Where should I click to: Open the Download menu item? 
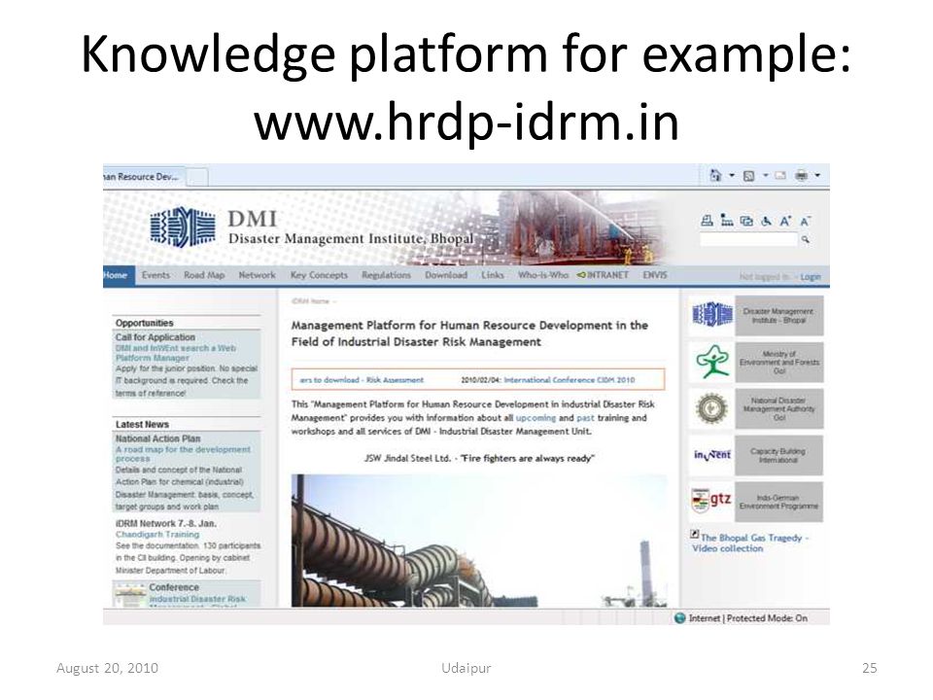(446, 275)
